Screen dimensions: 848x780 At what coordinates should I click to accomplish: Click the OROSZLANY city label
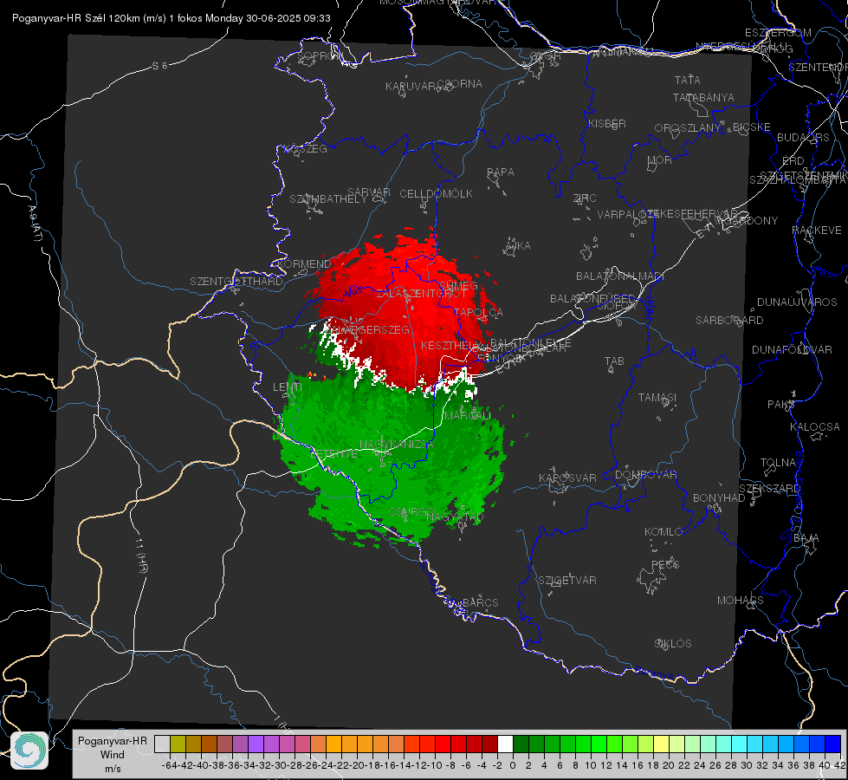[688, 128]
